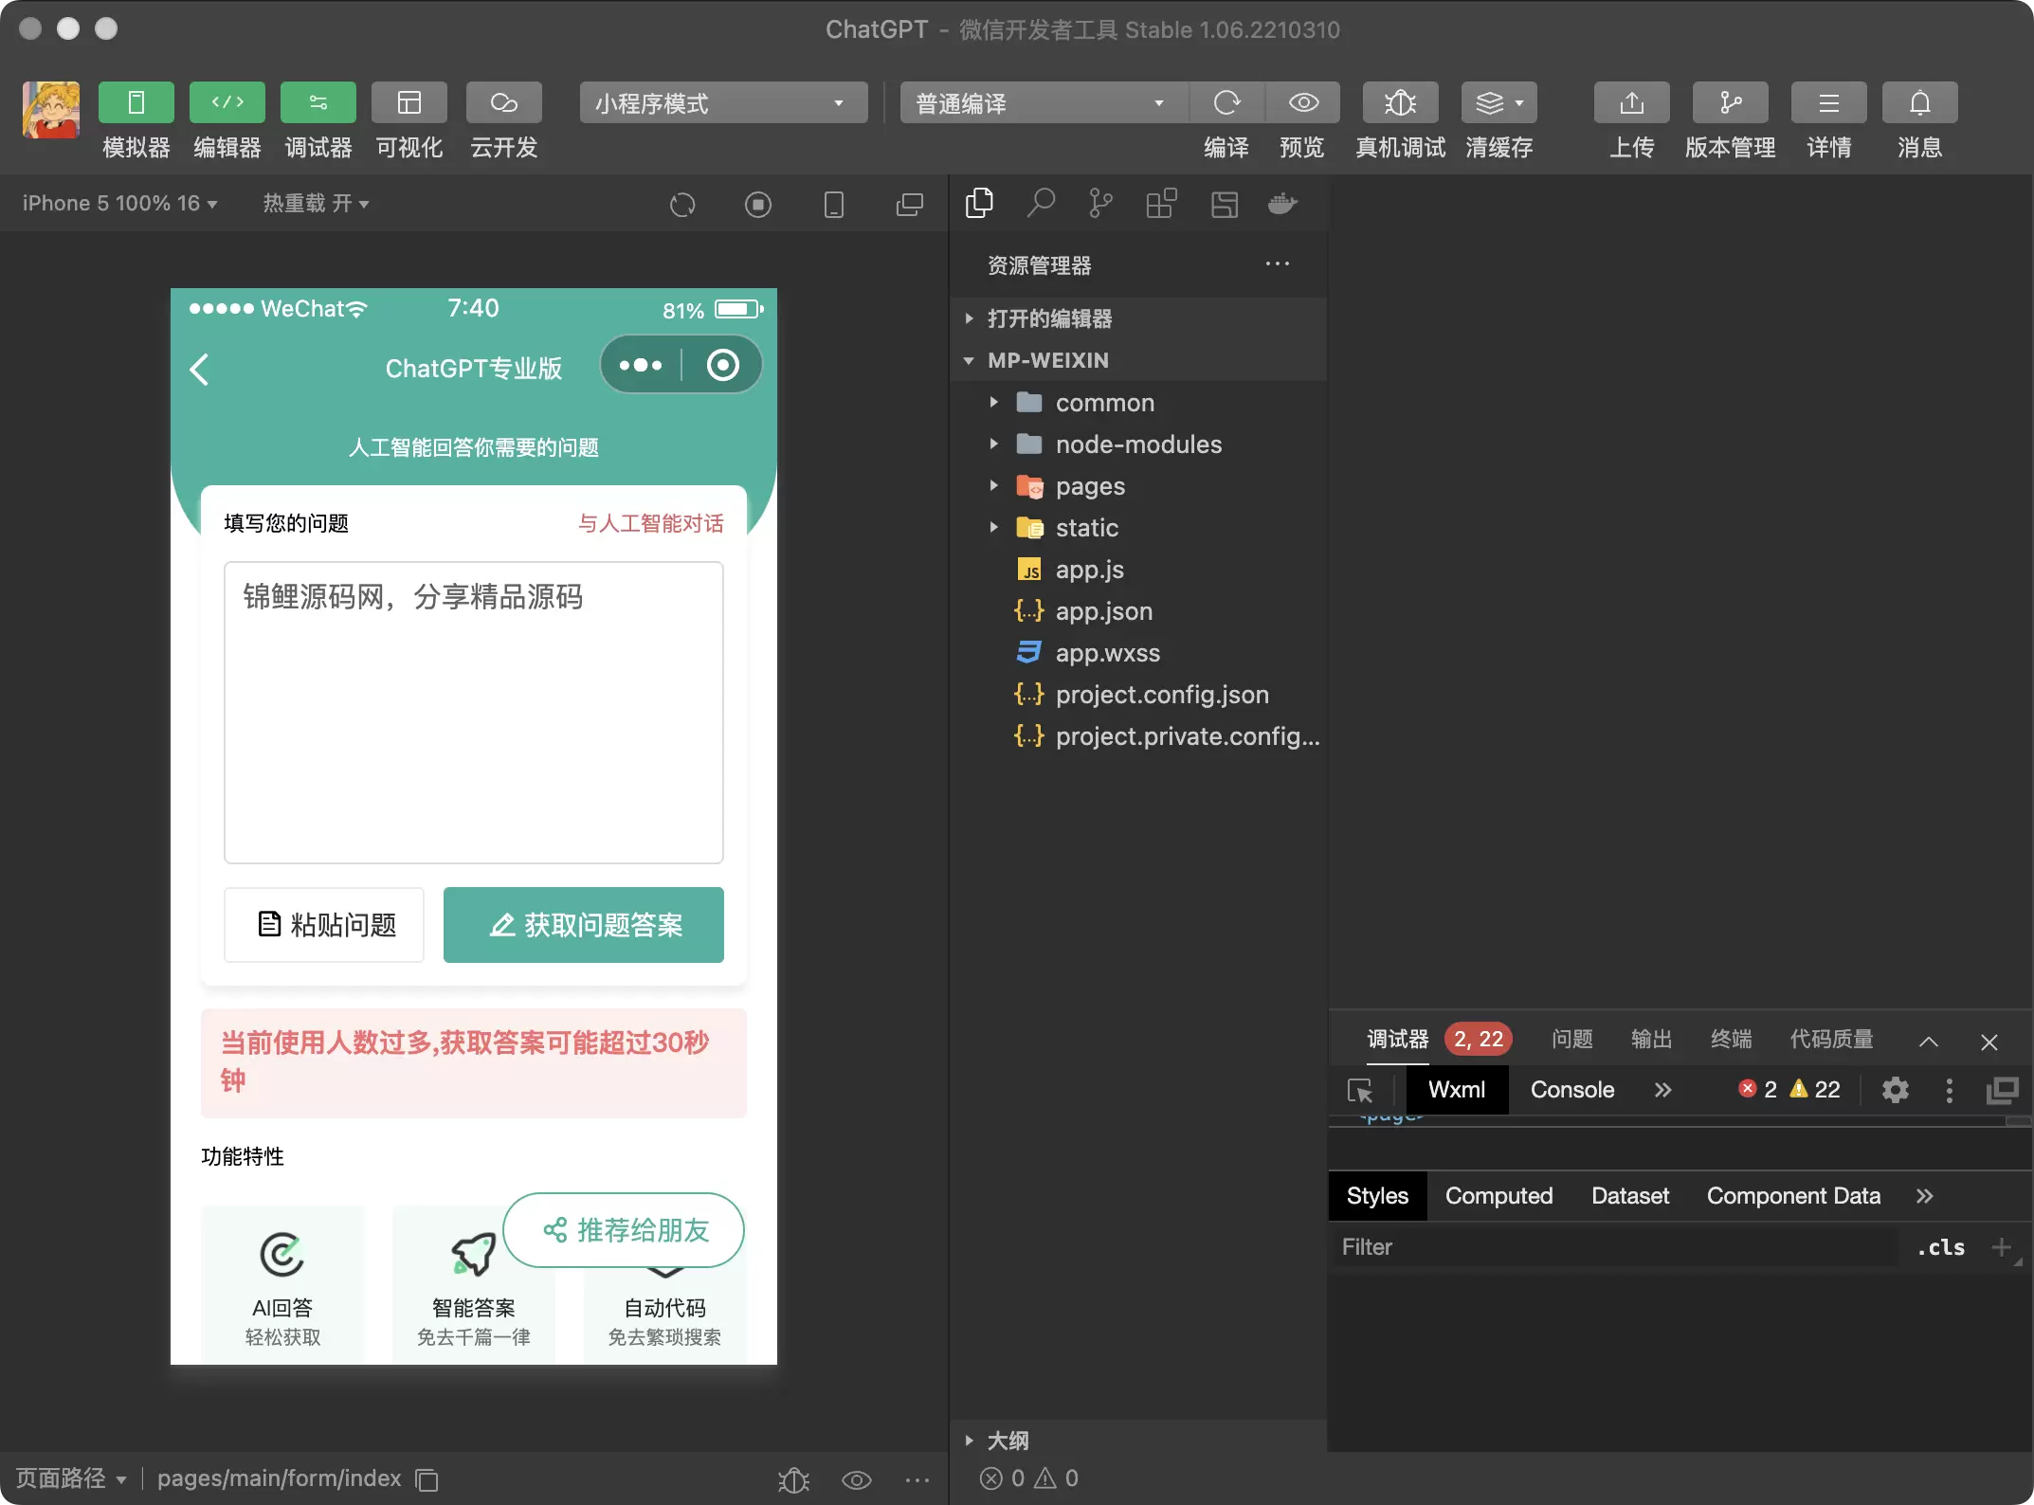Open the app.json file
The width and height of the screenshot is (2034, 1505).
1137,611
